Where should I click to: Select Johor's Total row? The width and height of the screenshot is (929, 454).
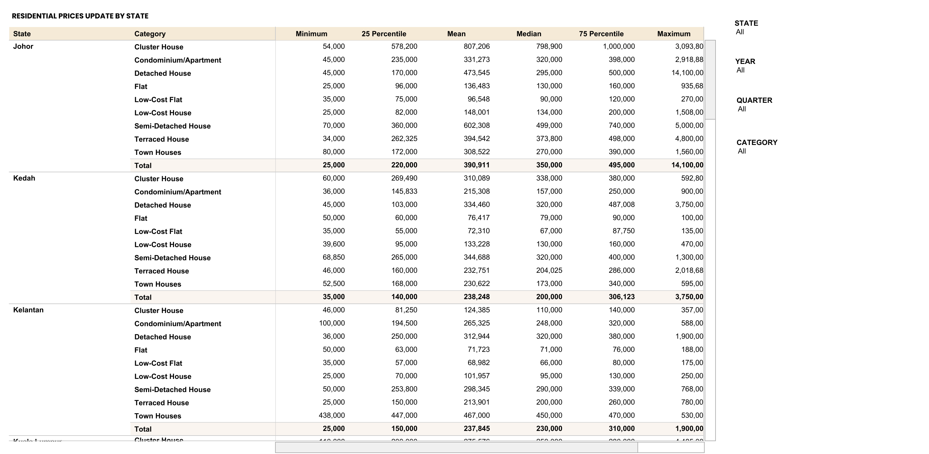tap(143, 165)
